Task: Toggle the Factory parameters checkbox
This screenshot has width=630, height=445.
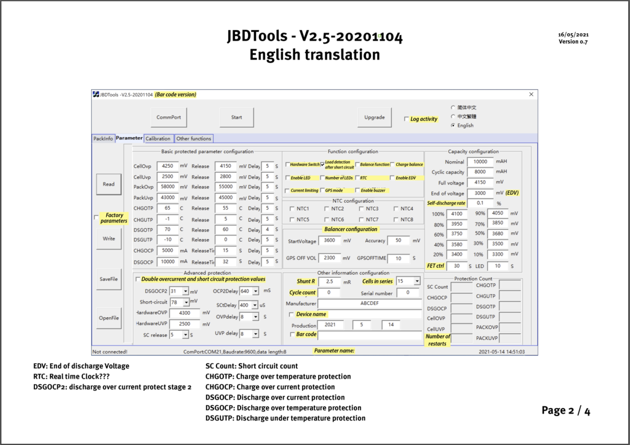Action: [96, 218]
